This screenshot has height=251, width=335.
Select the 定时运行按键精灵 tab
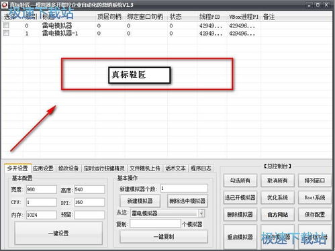(x=104, y=168)
